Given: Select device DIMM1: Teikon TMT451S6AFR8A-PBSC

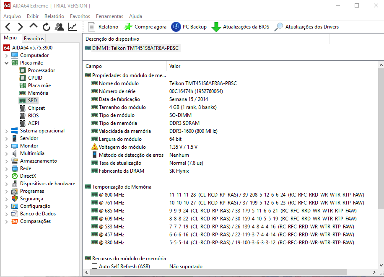Looking at the screenshot, I should tap(132, 48).
